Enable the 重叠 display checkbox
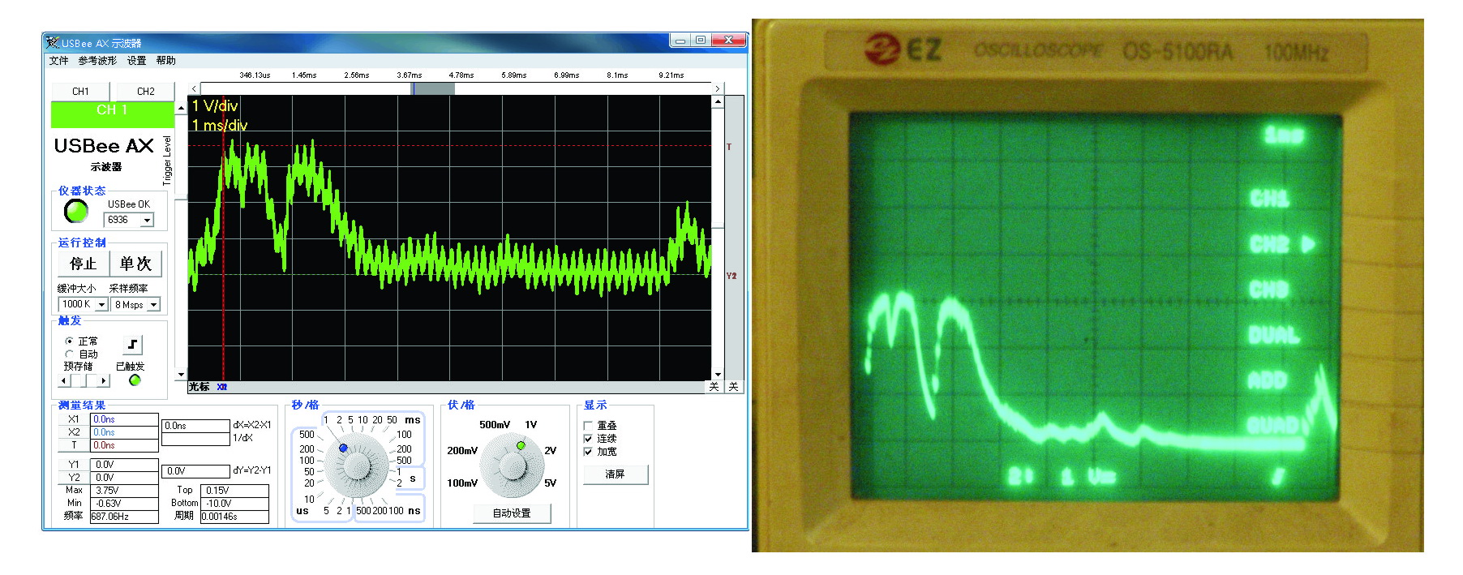This screenshot has height=575, width=1463. pyautogui.click(x=588, y=426)
